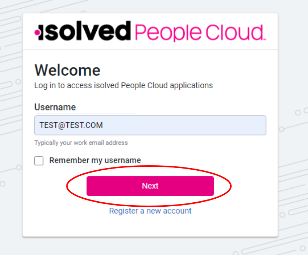Click the Welcome heading
308x255 pixels.
67,70
